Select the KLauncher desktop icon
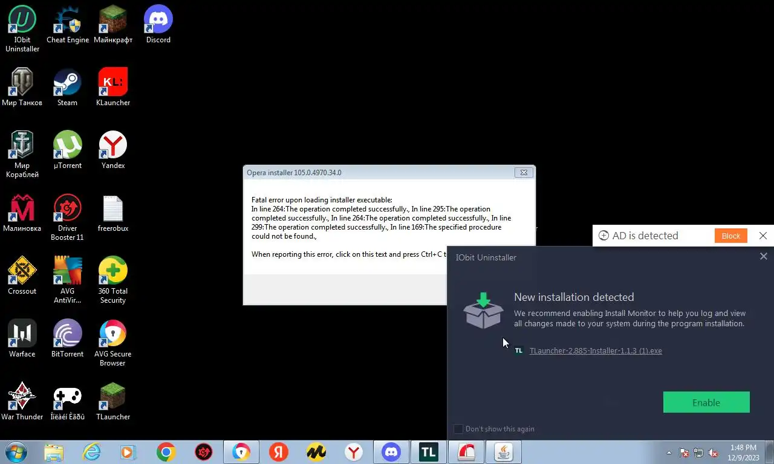Image resolution: width=774 pixels, height=464 pixels. [113, 87]
